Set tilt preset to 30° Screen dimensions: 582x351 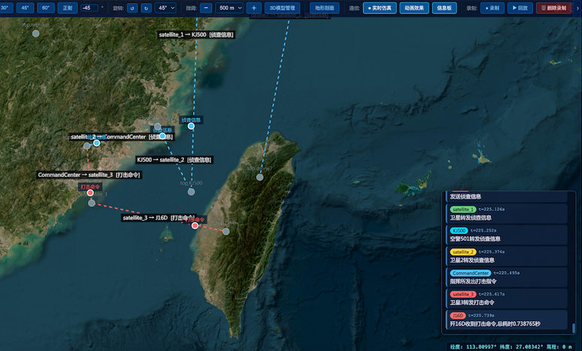click(x=5, y=7)
